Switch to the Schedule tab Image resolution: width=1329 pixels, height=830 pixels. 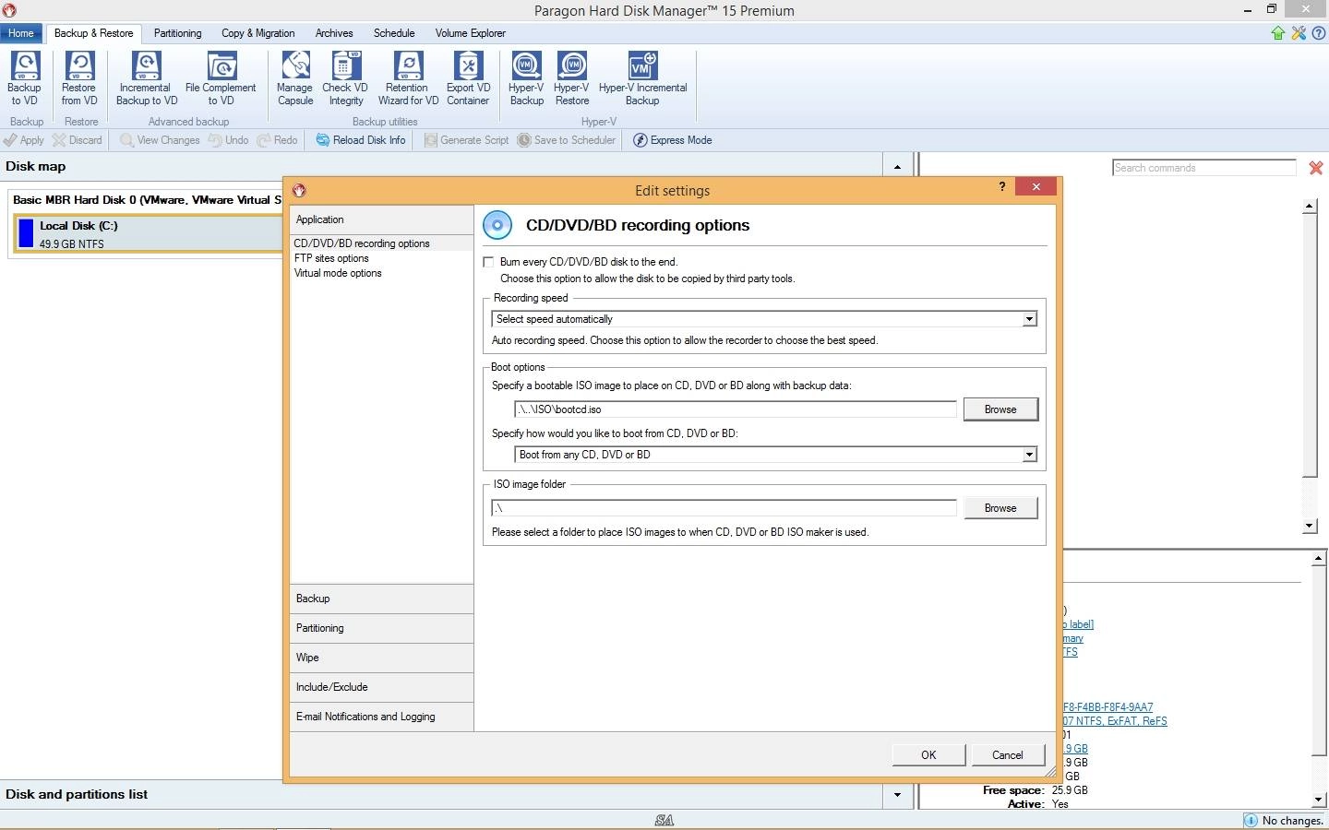coord(394,33)
